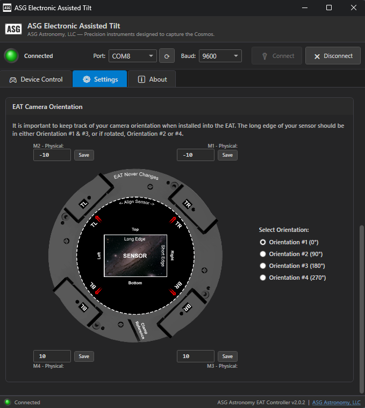This screenshot has width=365, height=408.
Task: Select Orientation #2 (90°)
Action: pos(263,254)
